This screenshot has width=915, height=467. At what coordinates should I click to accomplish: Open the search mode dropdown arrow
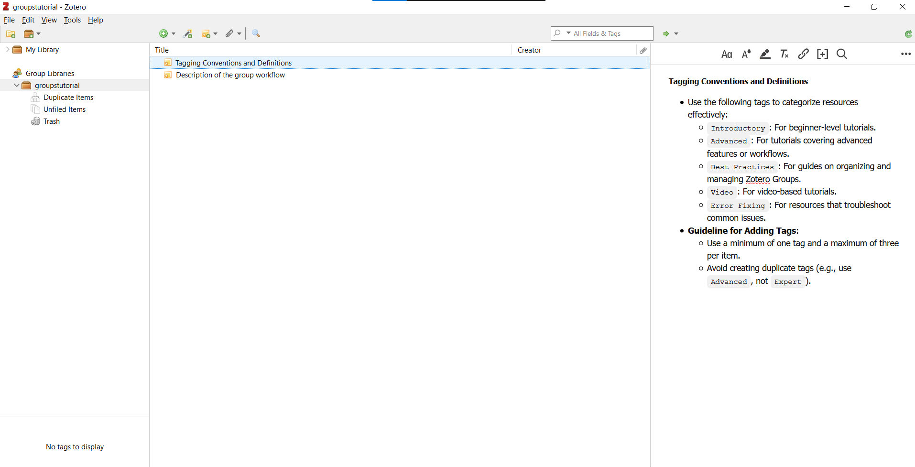coord(568,33)
